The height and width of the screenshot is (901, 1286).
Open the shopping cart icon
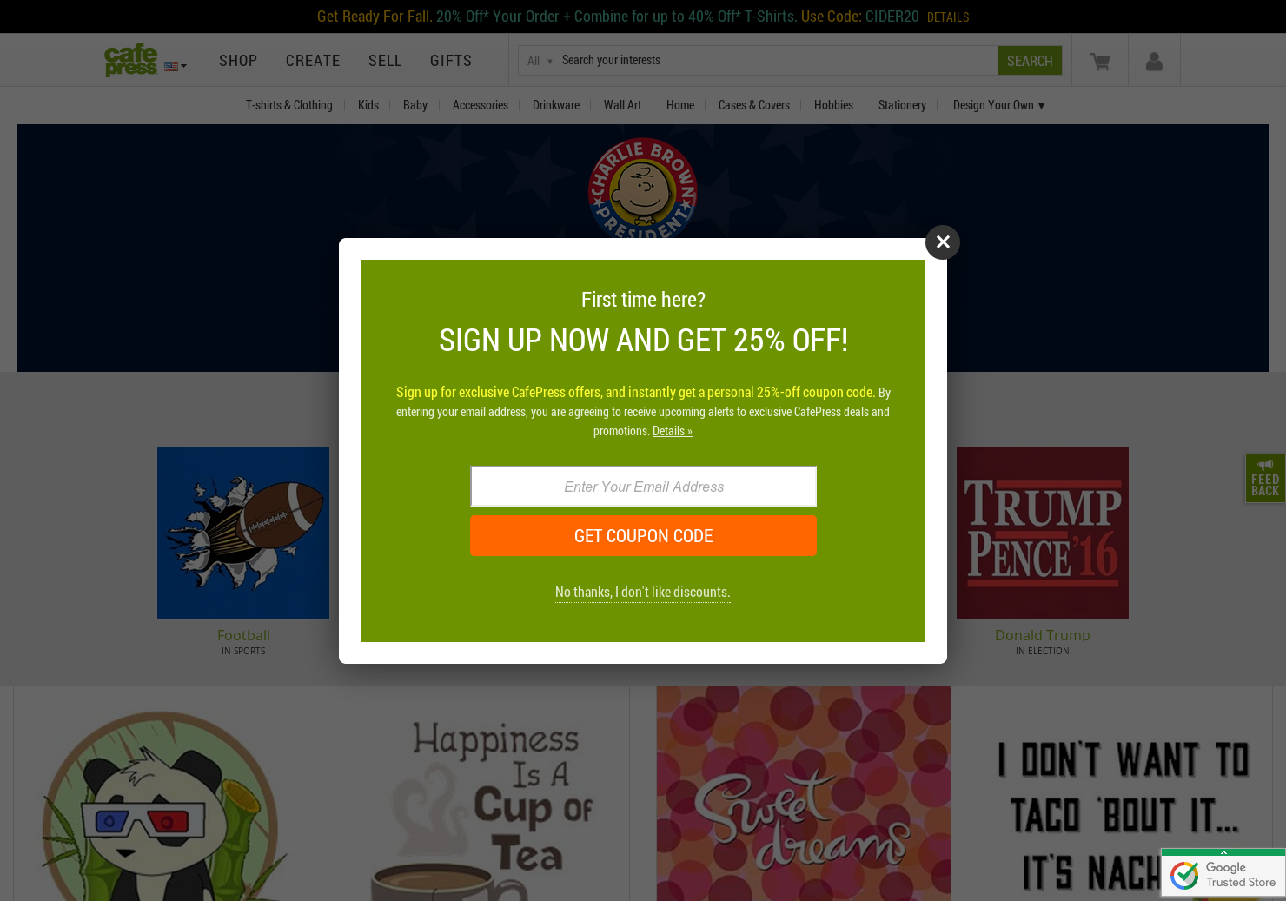[x=1100, y=61]
